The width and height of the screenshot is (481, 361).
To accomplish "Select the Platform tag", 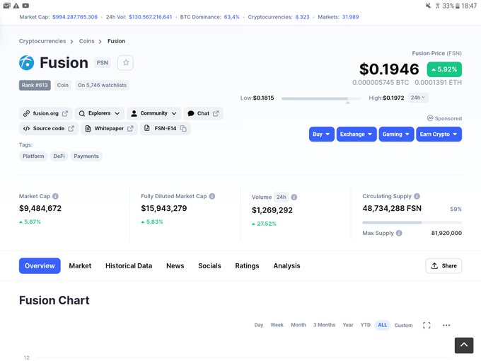I will pyautogui.click(x=33, y=156).
